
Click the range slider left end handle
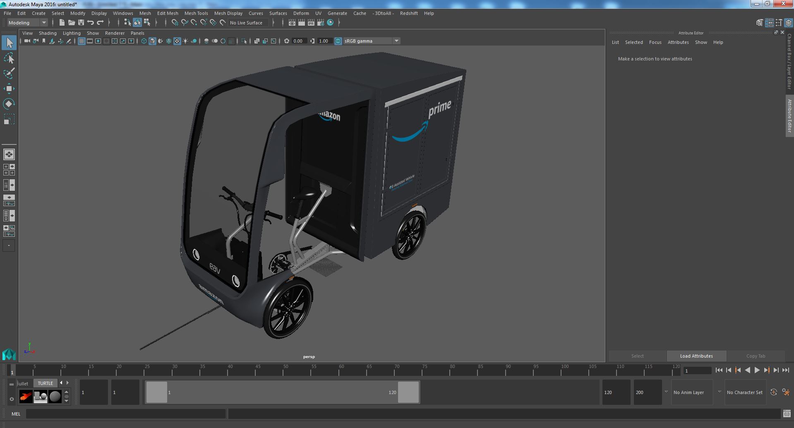pyautogui.click(x=157, y=392)
